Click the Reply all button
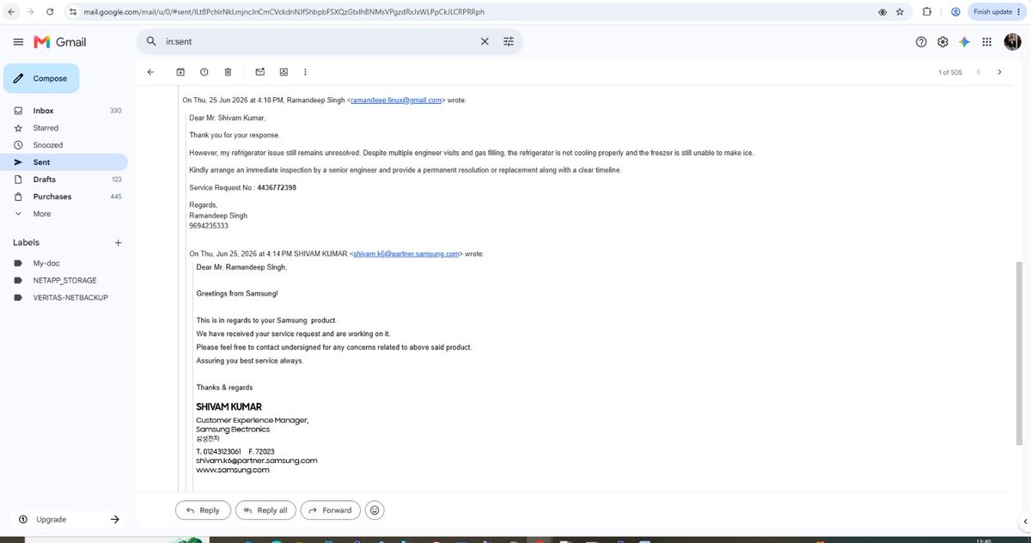This screenshot has height=543, width=1031. point(265,510)
